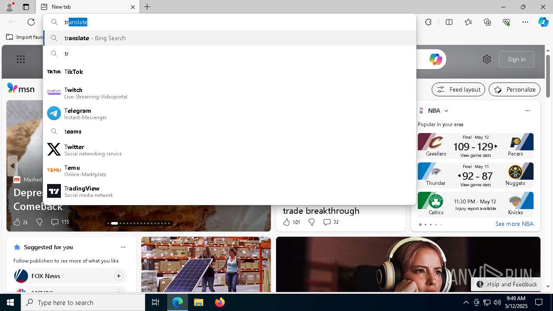Toggle Split screen view
The image size is (553, 311).
point(449,22)
